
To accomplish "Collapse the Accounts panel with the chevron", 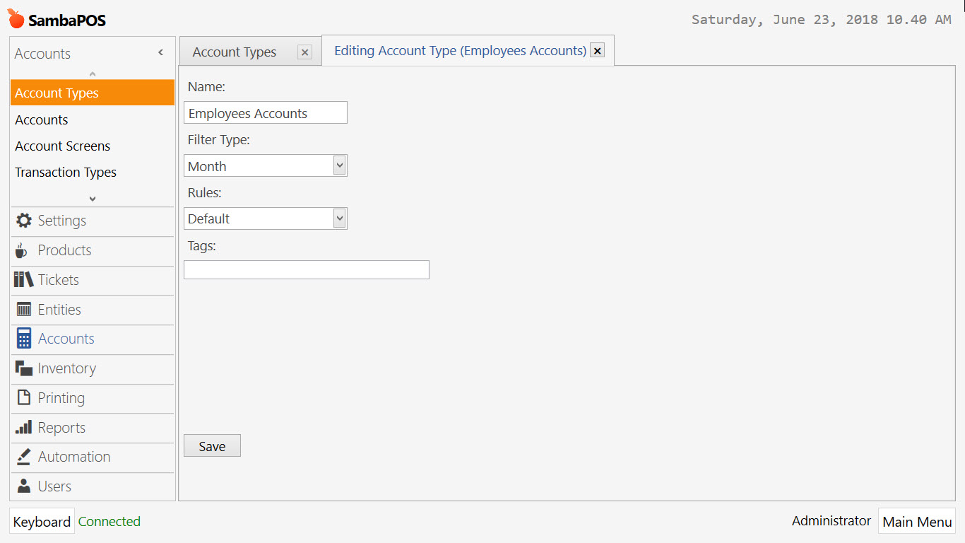I will [x=160, y=52].
